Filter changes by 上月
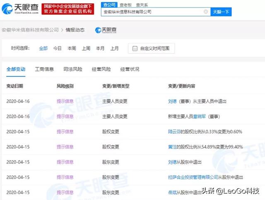The image size is (265, 200). [x=115, y=49]
